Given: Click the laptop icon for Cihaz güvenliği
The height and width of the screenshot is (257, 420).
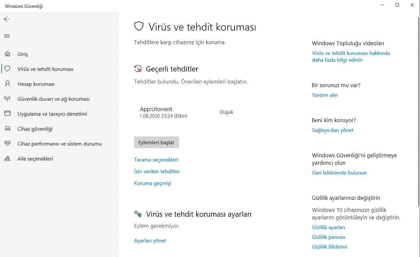Looking at the screenshot, I should click(x=7, y=129).
